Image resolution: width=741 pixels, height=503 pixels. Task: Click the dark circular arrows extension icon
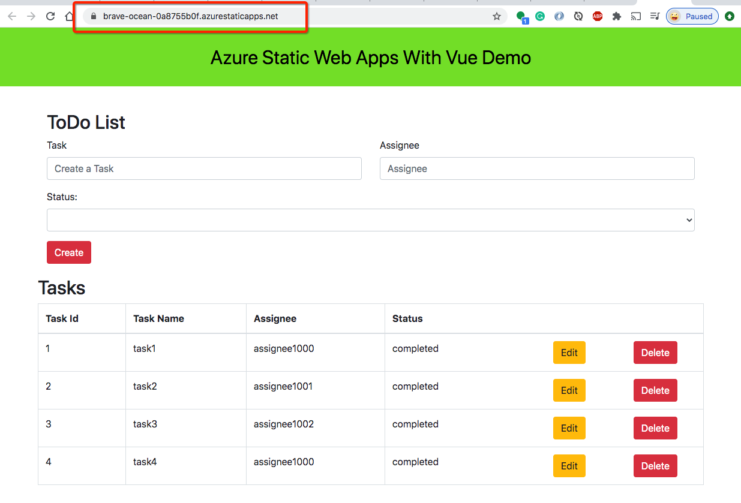(578, 16)
